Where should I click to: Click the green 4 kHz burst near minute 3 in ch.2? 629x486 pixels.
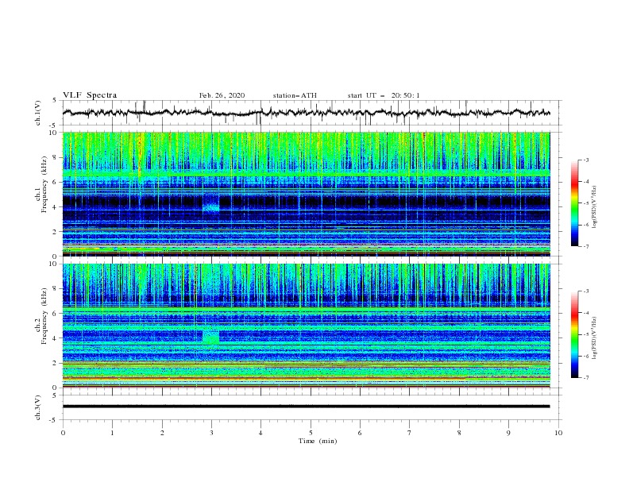coord(211,337)
